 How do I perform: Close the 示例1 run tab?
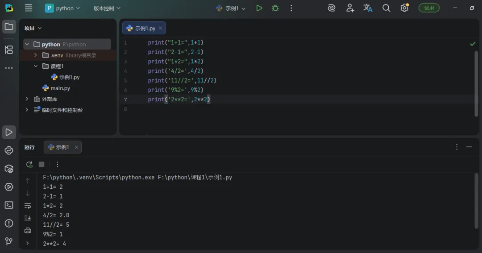pyautogui.click(x=77, y=147)
